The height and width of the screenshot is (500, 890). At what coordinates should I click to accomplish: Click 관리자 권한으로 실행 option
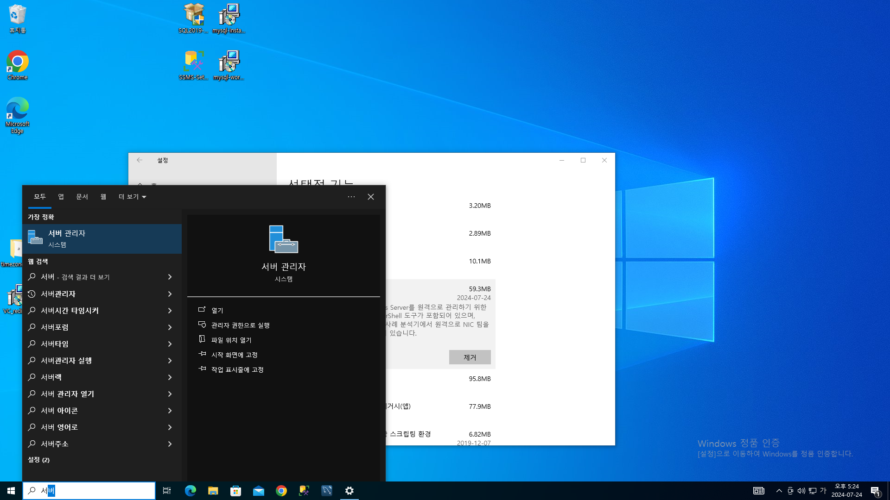pos(240,325)
